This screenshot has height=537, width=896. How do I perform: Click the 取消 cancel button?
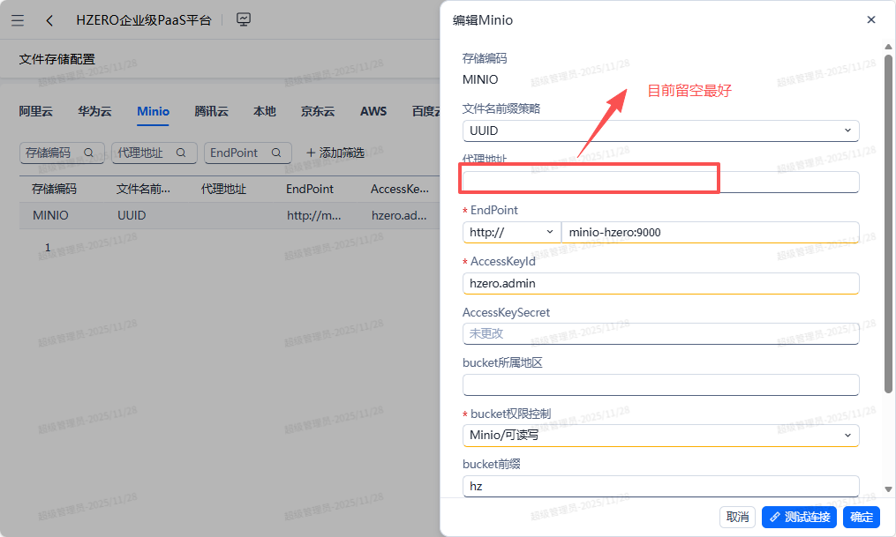pyautogui.click(x=737, y=517)
